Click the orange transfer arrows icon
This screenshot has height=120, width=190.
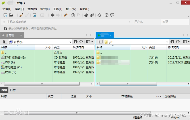pos(66,15)
